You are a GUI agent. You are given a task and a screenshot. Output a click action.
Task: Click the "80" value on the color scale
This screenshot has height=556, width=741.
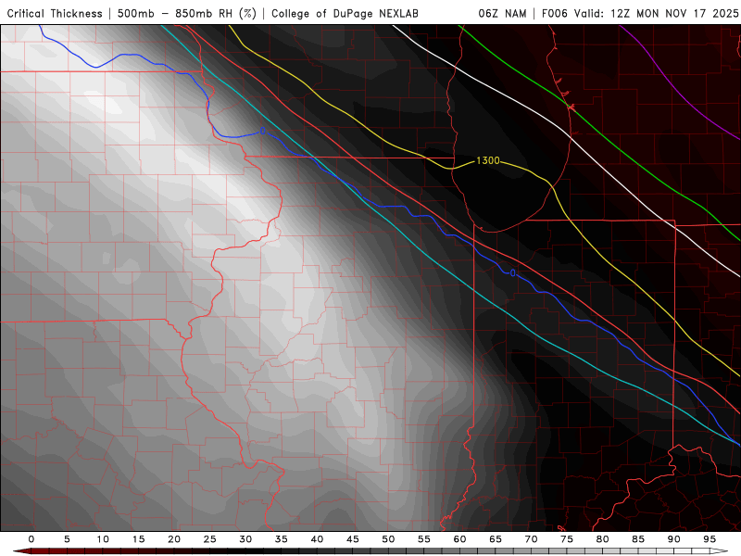(602, 539)
